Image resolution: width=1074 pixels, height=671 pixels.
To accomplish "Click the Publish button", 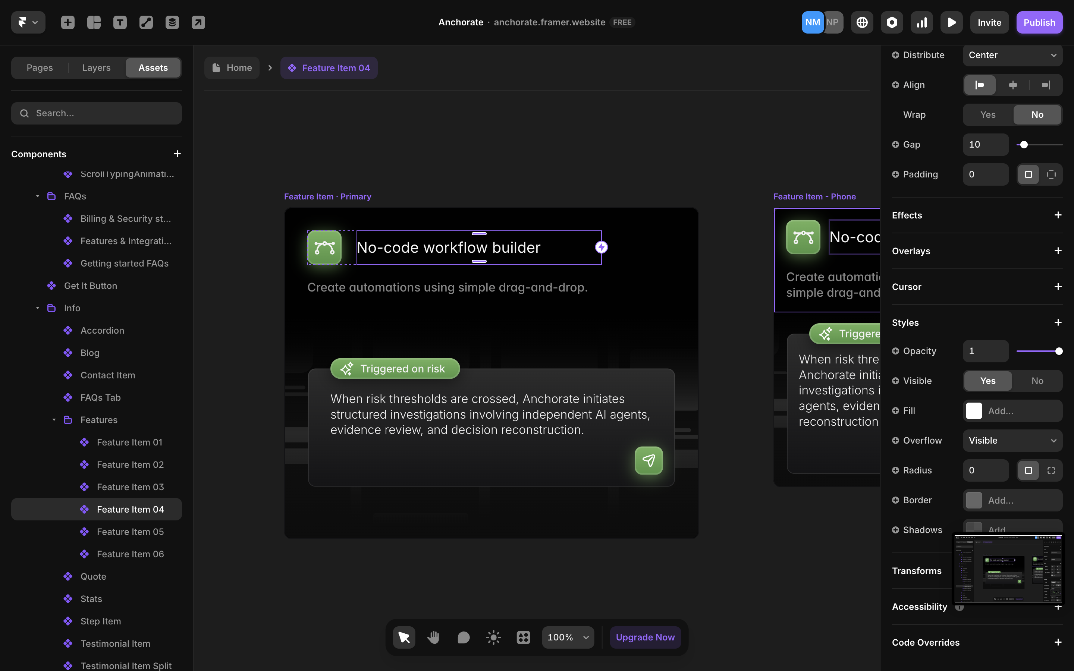I will pos(1039,22).
